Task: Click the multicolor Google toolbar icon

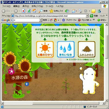Action: 55,20
